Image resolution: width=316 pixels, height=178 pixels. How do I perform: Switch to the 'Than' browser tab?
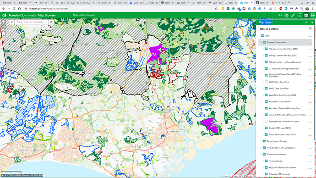click(41, 3)
